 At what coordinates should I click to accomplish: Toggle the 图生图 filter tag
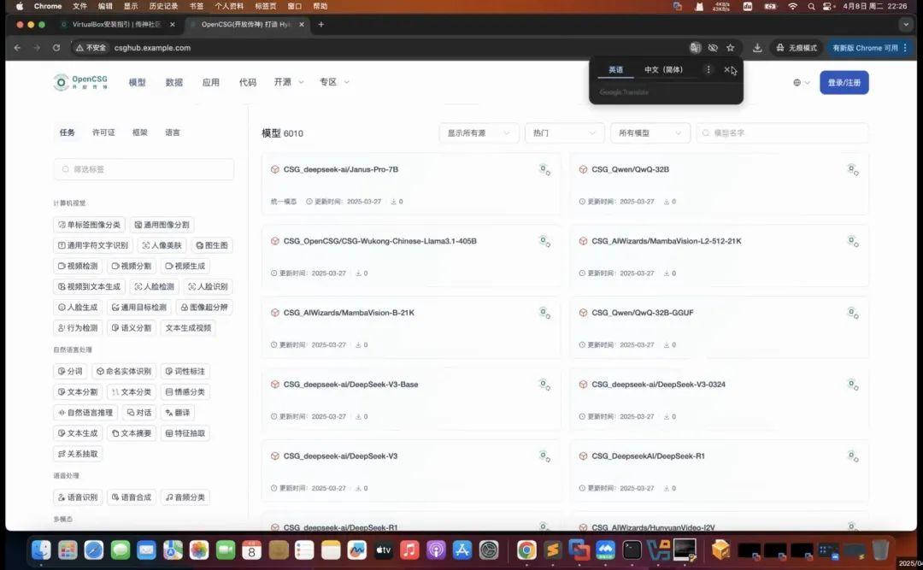[210, 245]
